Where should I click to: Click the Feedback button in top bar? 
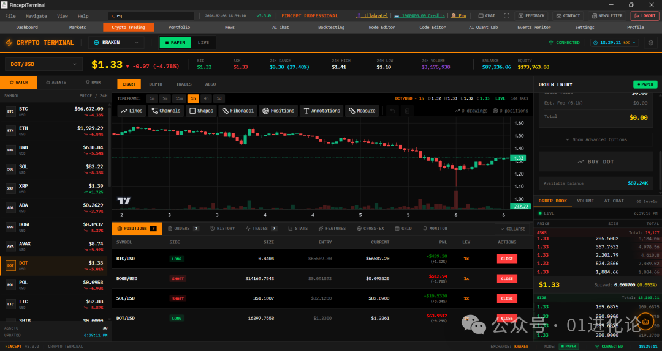point(531,15)
